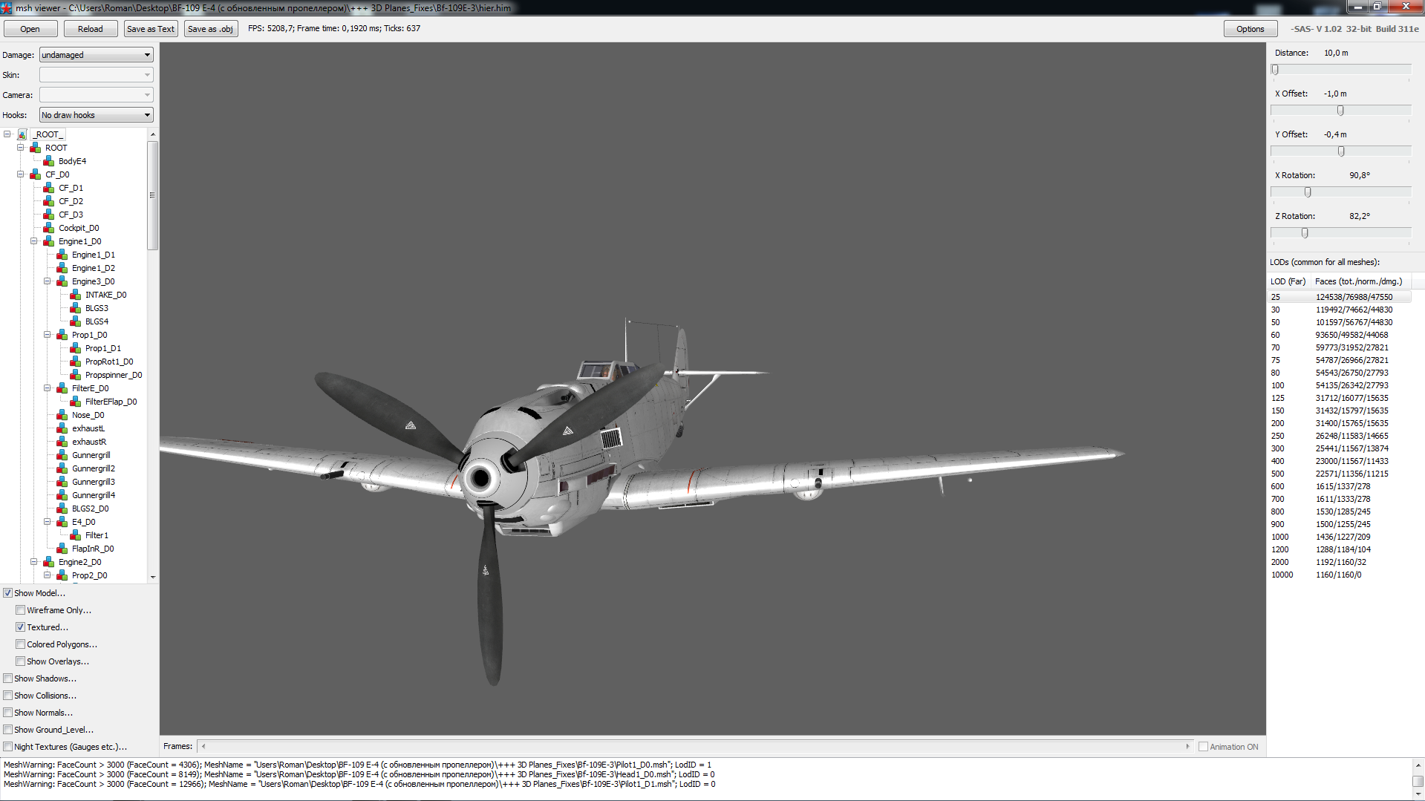This screenshot has height=801, width=1425.
Task: Collapse the FilterE_D0 tree node
Action: (48, 388)
